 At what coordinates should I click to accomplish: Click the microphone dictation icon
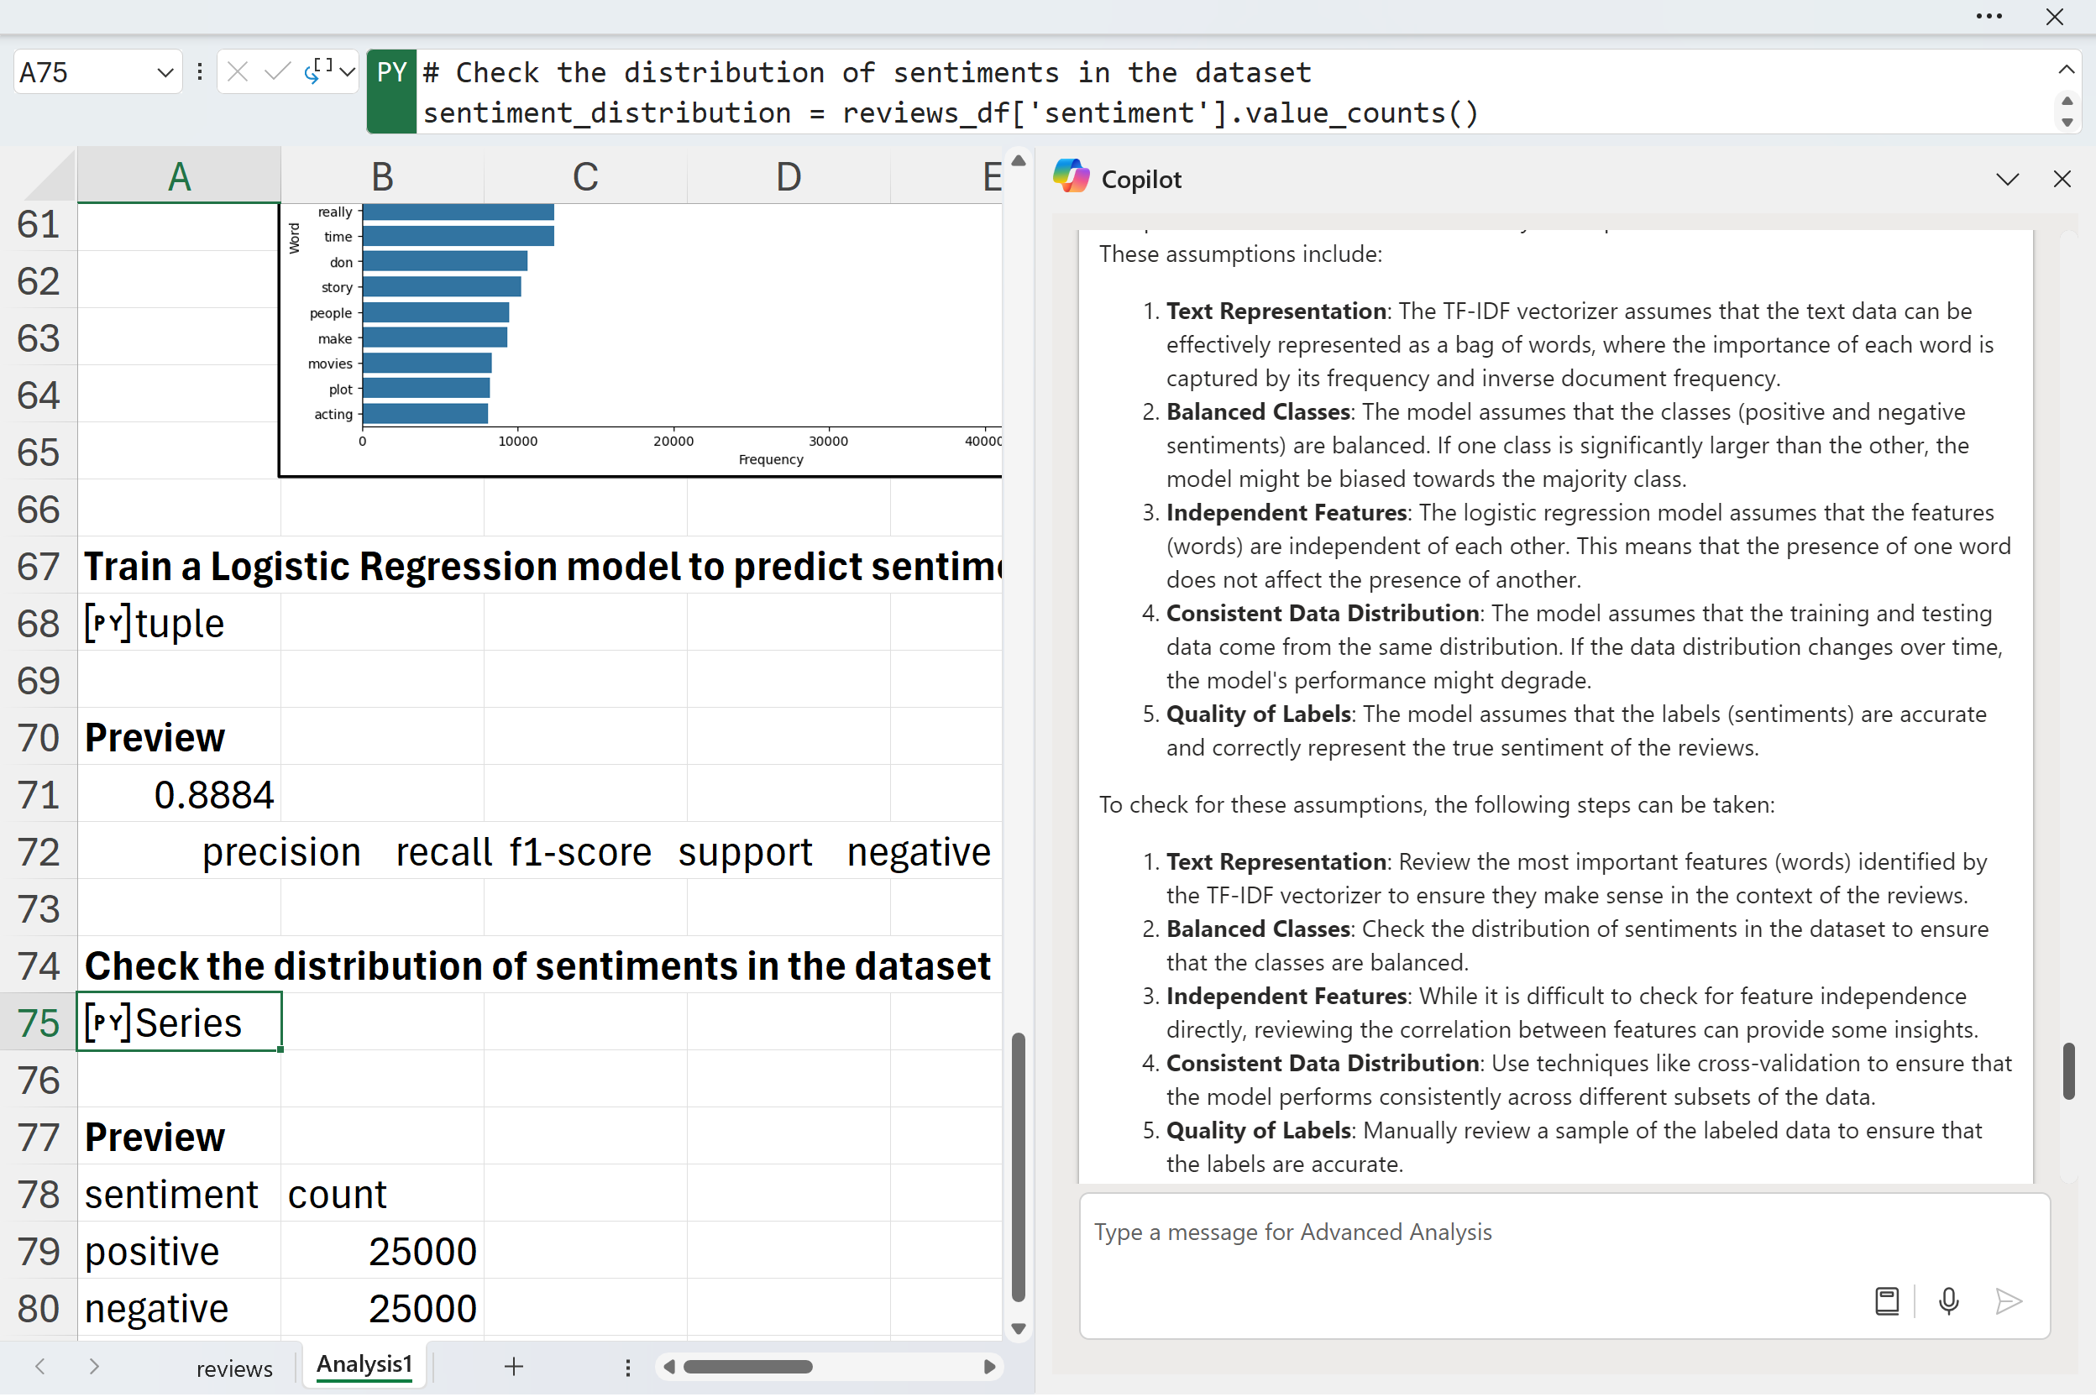(1948, 1301)
